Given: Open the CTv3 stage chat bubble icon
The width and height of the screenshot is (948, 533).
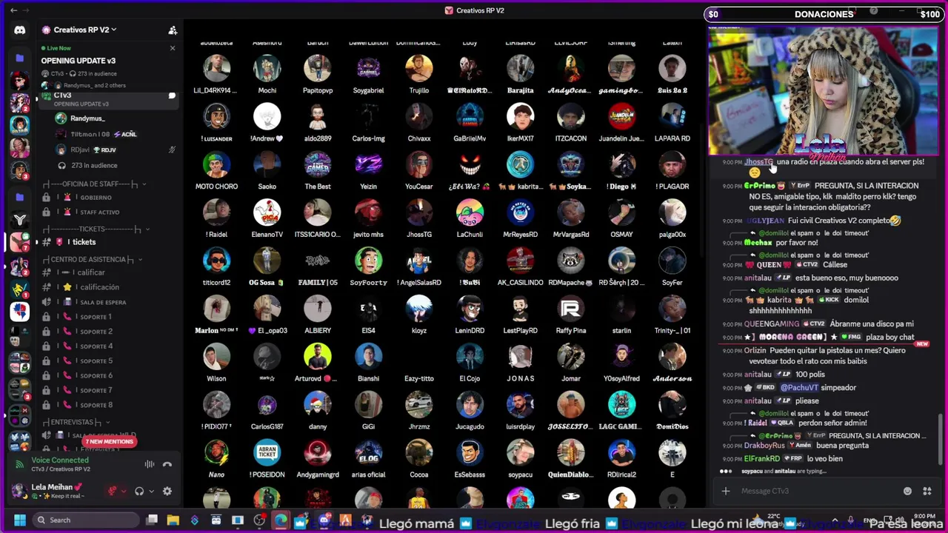Looking at the screenshot, I should 172,95.
